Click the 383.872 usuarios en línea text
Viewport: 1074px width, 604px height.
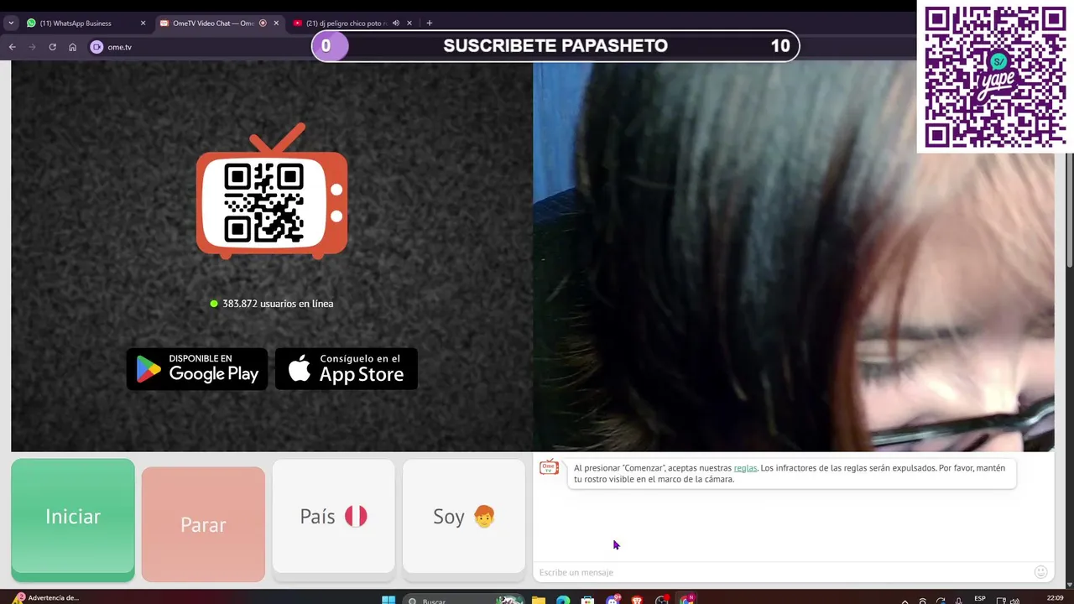278,304
